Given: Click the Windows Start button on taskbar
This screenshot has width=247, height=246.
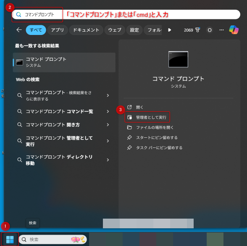Looking at the screenshot, I should [x=10, y=239].
